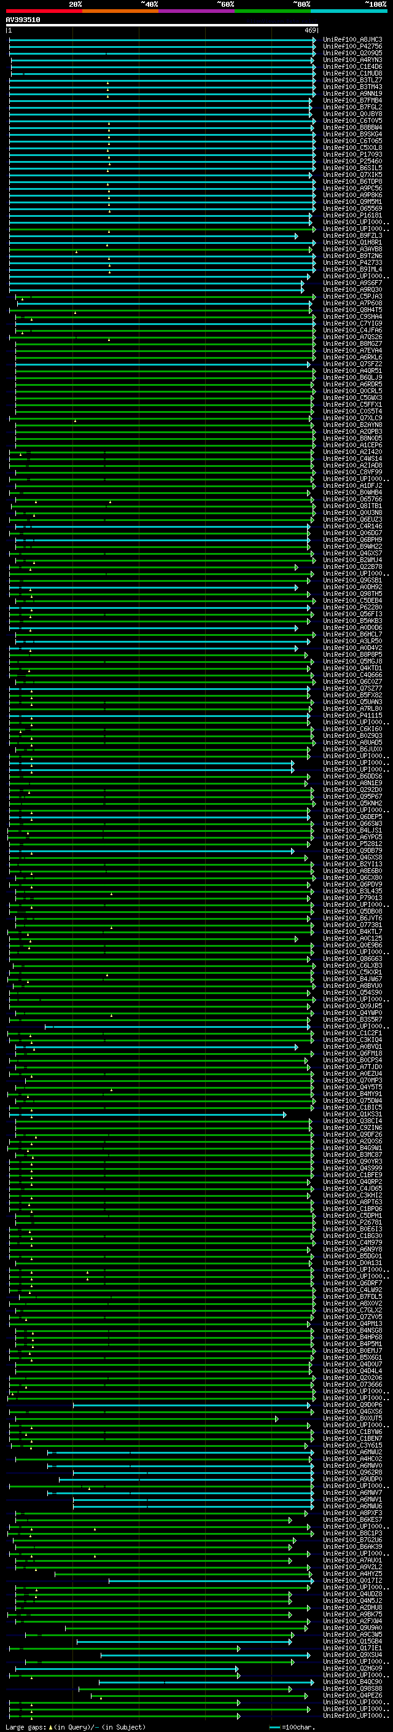Open hit UniRef100_B9FZL3
393x1732 pixels.
[x=352, y=235]
